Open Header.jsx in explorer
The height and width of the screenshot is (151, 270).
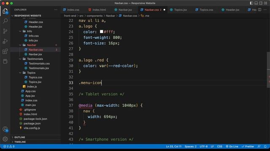point(35,26)
